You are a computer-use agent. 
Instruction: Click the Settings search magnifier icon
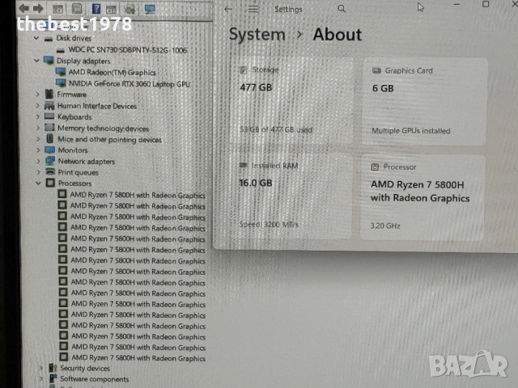[x=342, y=9]
